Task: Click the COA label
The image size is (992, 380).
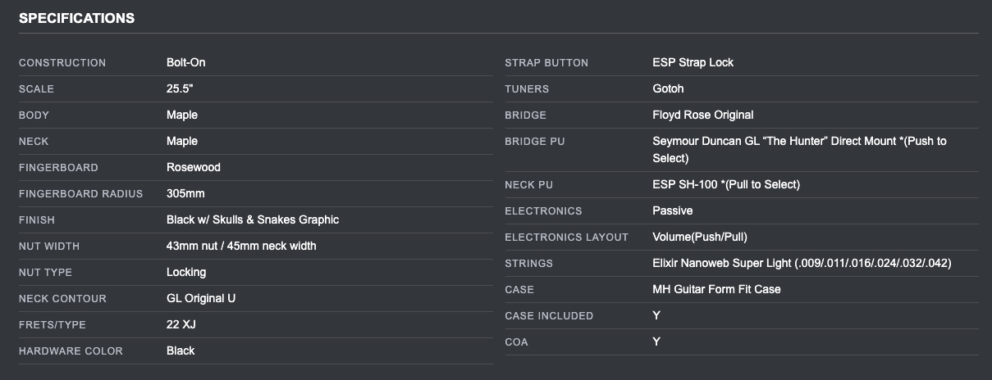Action: pos(517,342)
